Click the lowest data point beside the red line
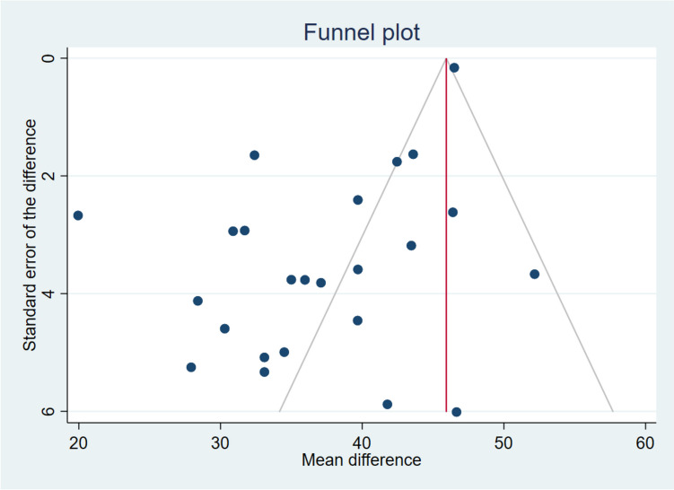674x490 pixels. pos(456,412)
